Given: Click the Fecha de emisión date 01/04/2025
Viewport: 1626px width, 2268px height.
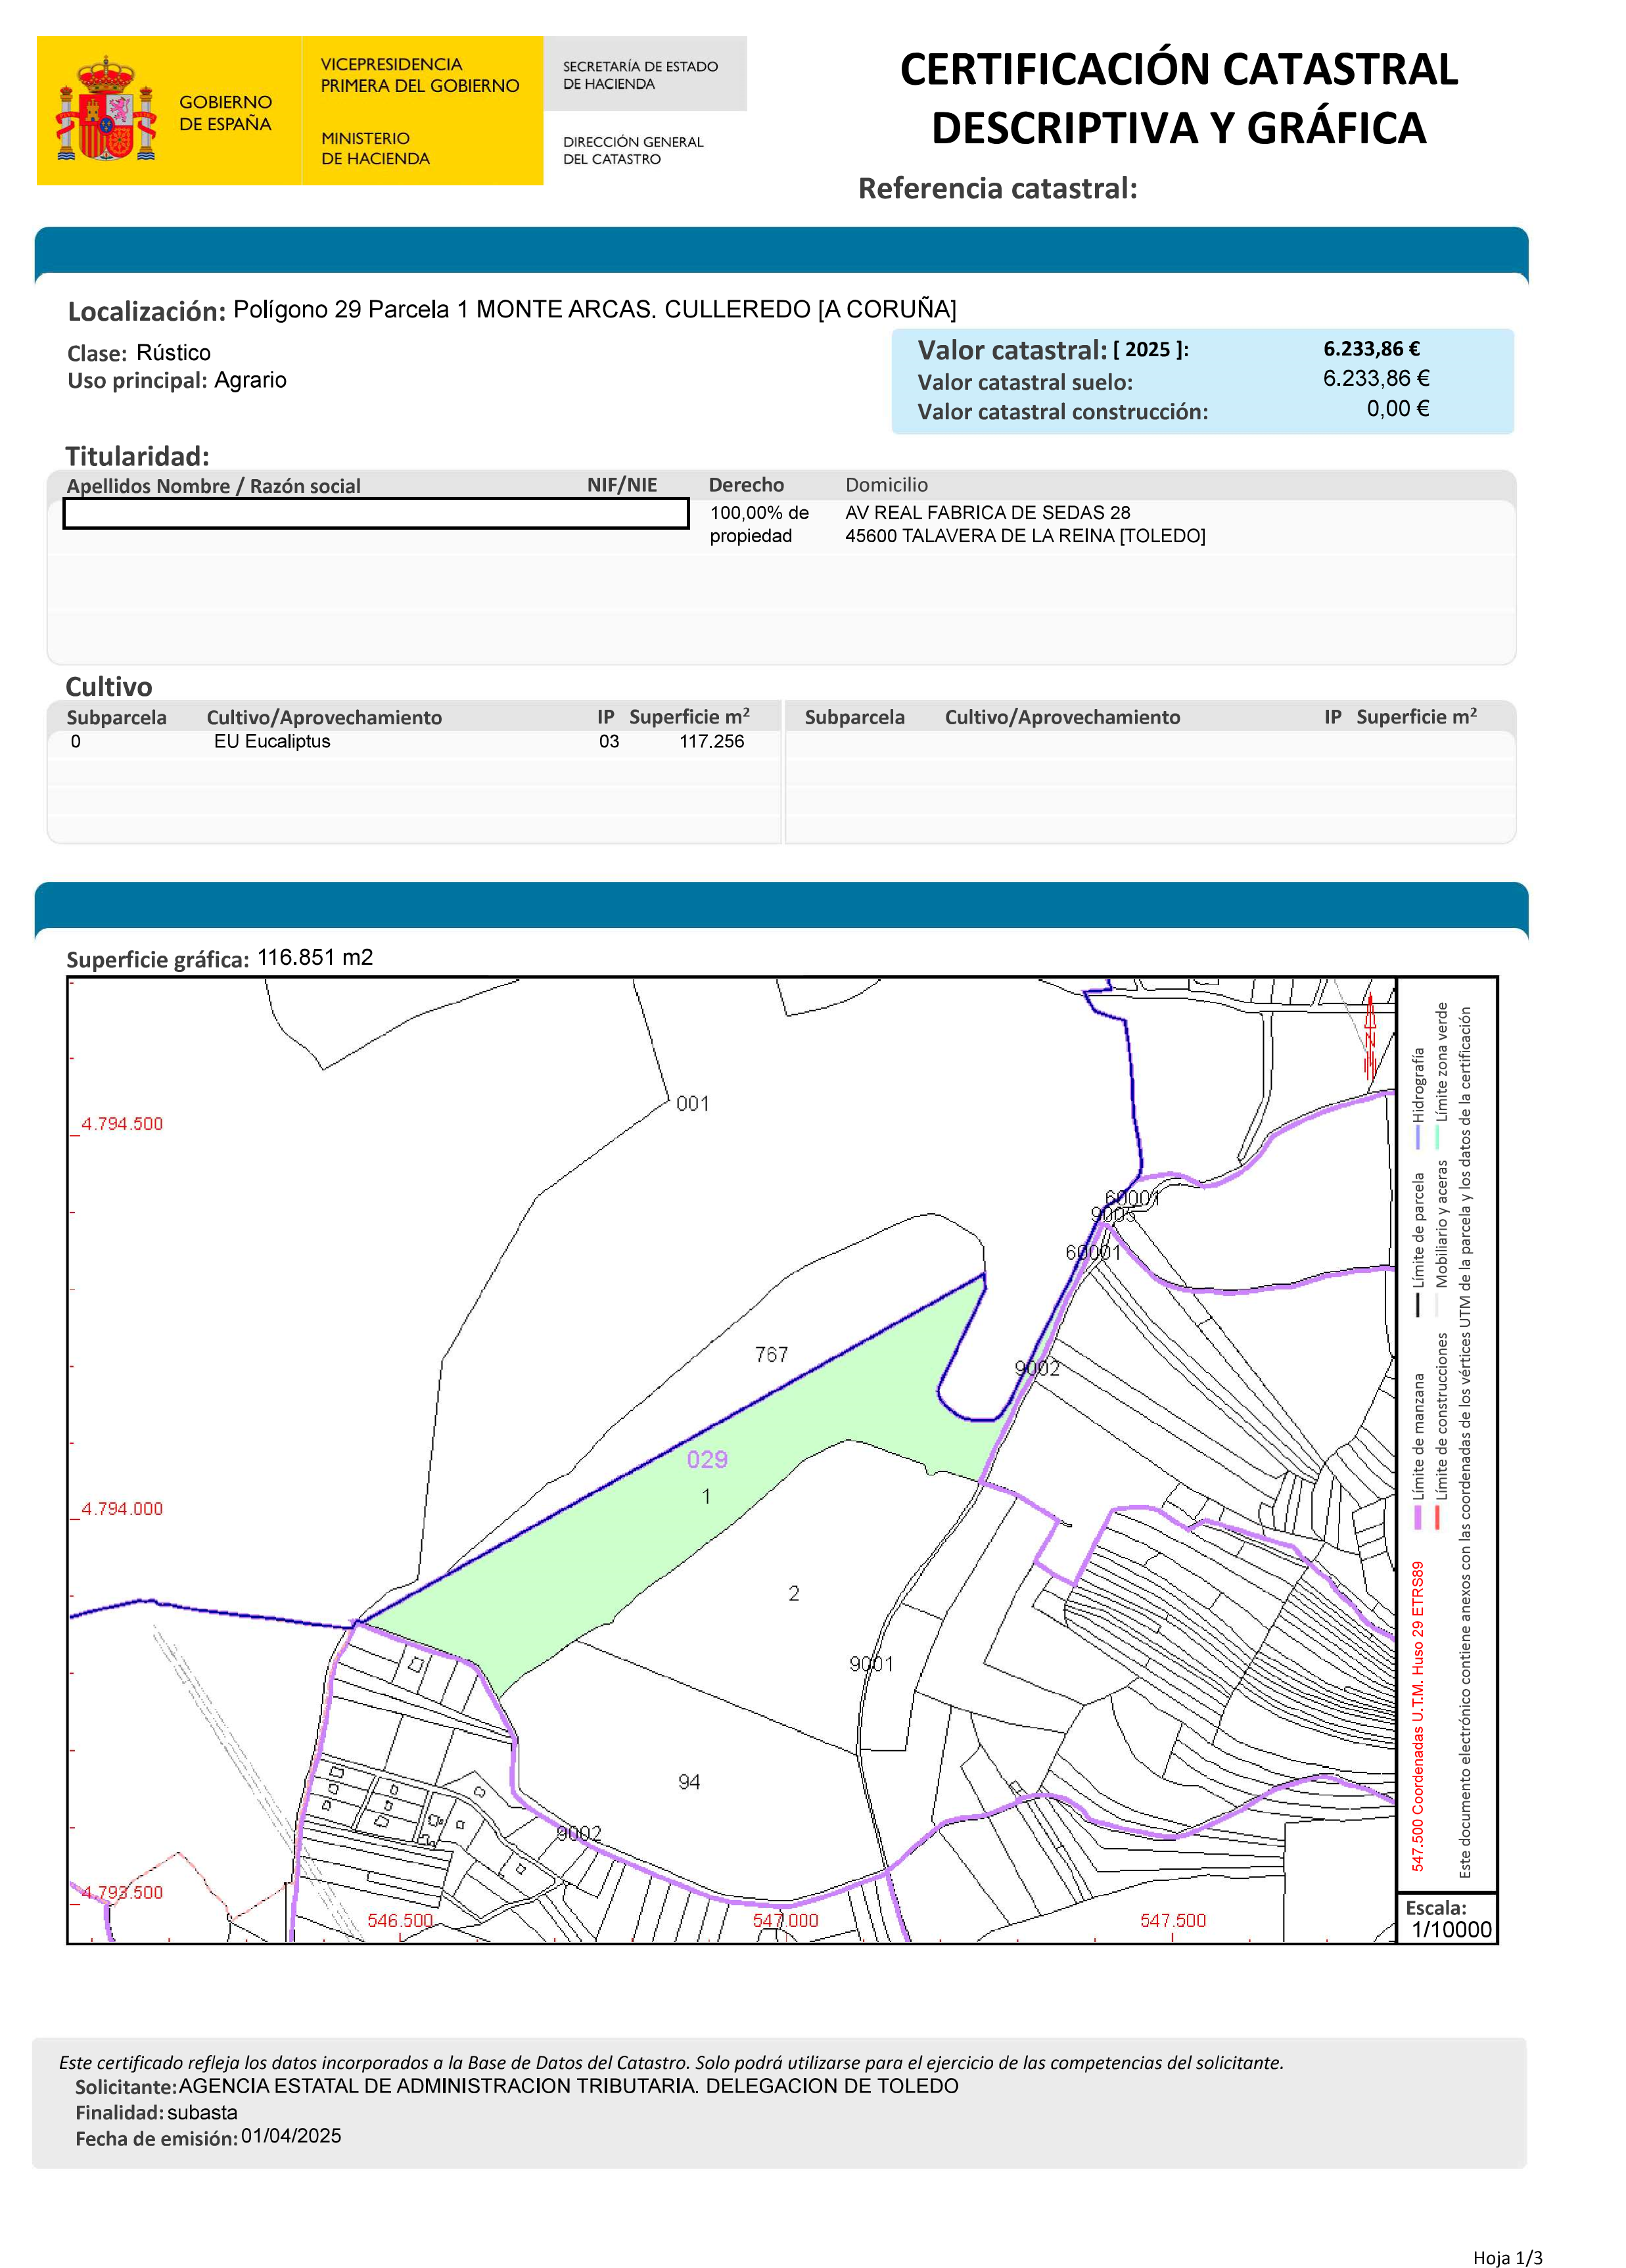Looking at the screenshot, I should coord(291,2136).
